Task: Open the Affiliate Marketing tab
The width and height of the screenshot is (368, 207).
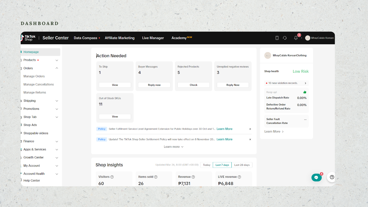Action: pos(120,38)
